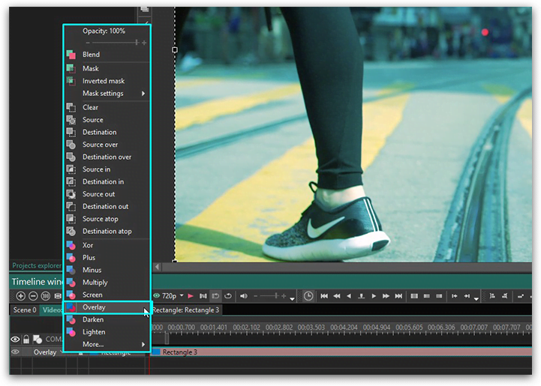Screen dimensions: 541x386
Task: Toggle the volume speaker icon
Action: 244,296
